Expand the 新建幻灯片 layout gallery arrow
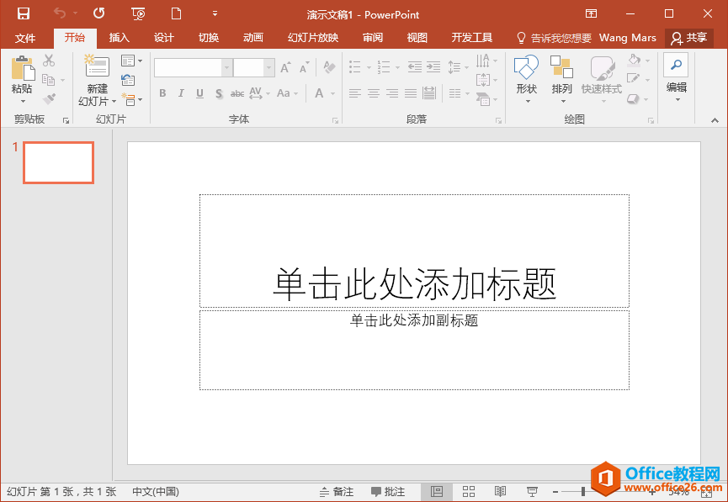Image resolution: width=728 pixels, height=502 pixels. click(114, 101)
